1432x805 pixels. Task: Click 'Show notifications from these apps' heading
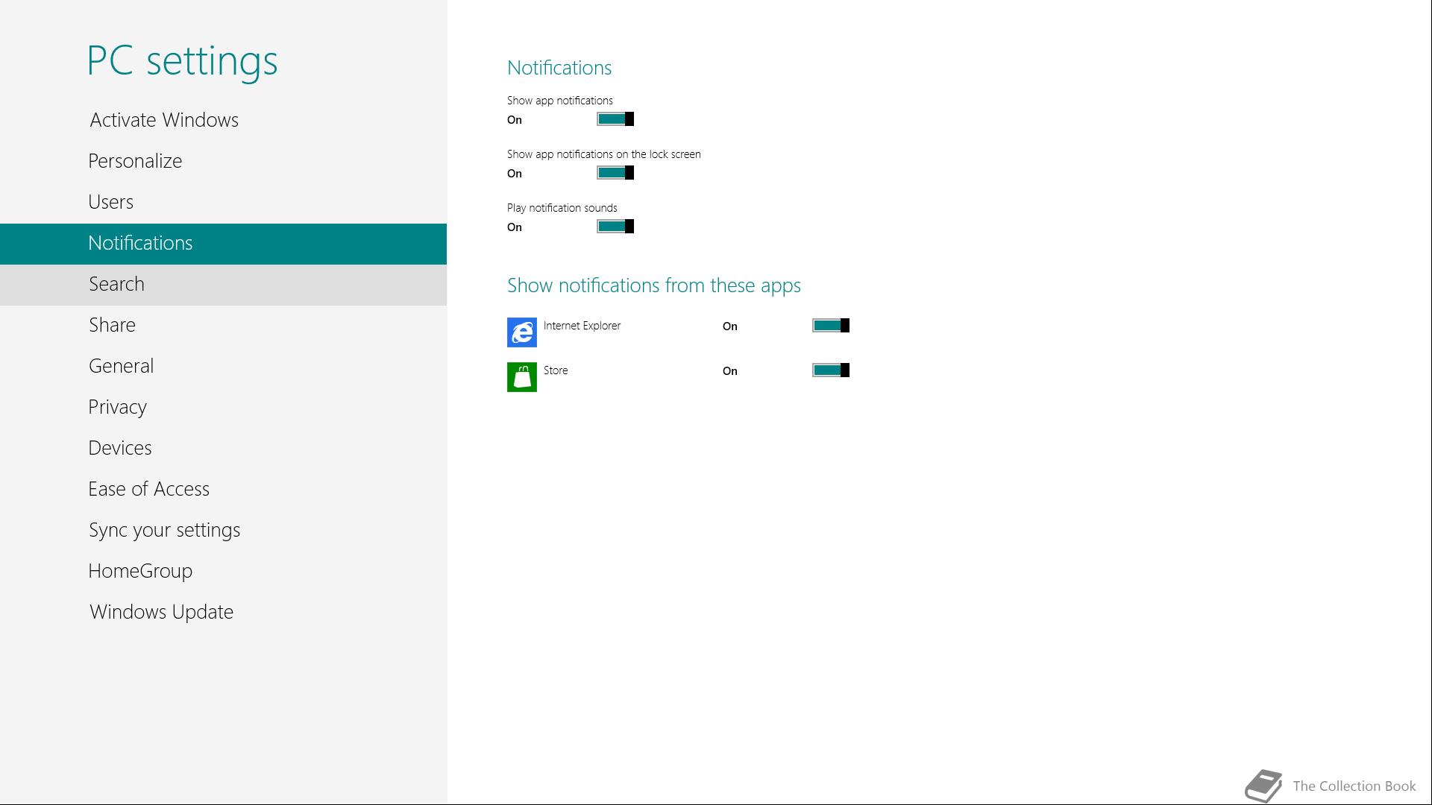(x=654, y=285)
